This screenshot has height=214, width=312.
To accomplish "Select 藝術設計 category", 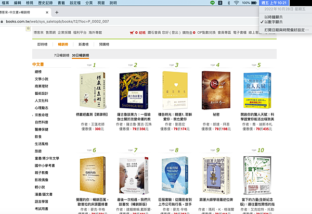I will [42, 93].
